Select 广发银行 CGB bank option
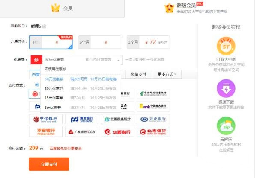The image size is (257, 178). tap(81, 132)
